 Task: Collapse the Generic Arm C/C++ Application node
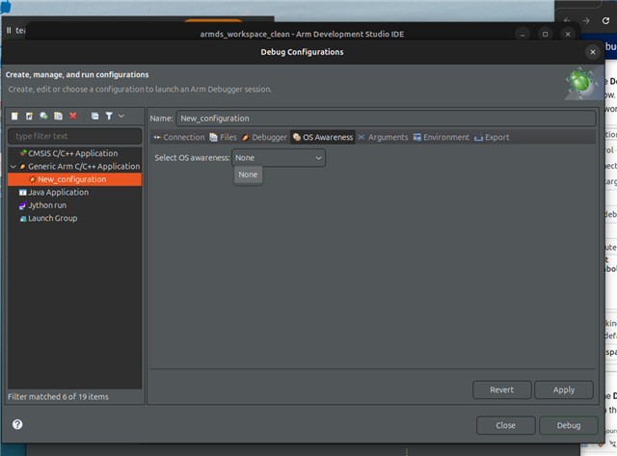(13, 167)
